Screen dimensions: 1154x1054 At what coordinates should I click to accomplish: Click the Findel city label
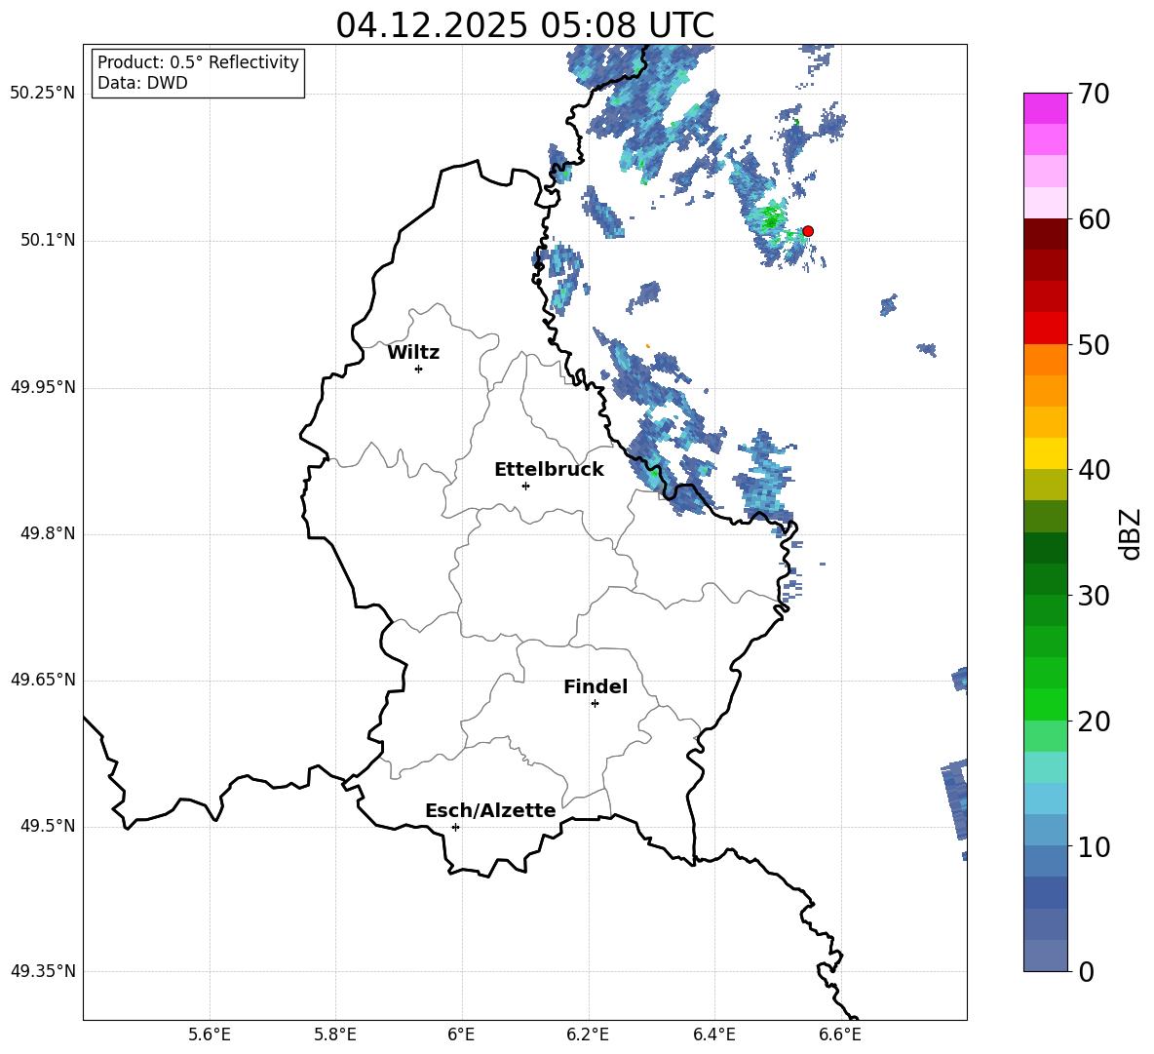coord(596,686)
